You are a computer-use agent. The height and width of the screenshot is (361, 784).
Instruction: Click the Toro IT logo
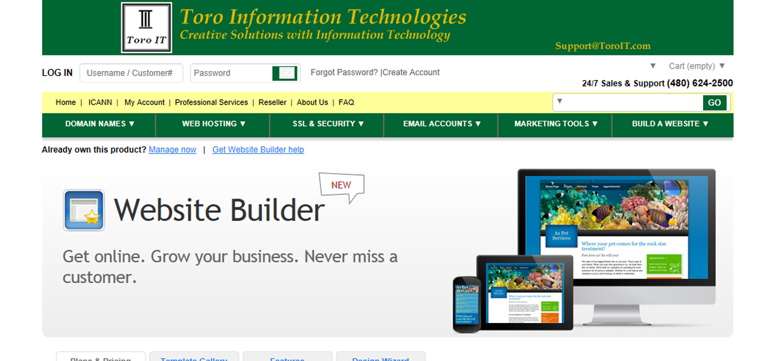(x=147, y=28)
